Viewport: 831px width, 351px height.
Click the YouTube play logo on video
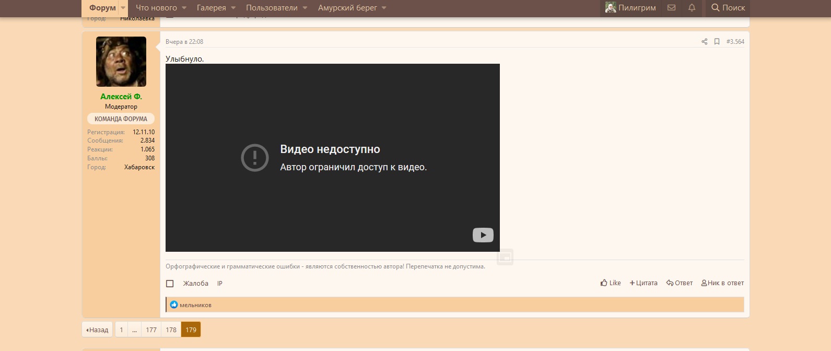click(483, 235)
